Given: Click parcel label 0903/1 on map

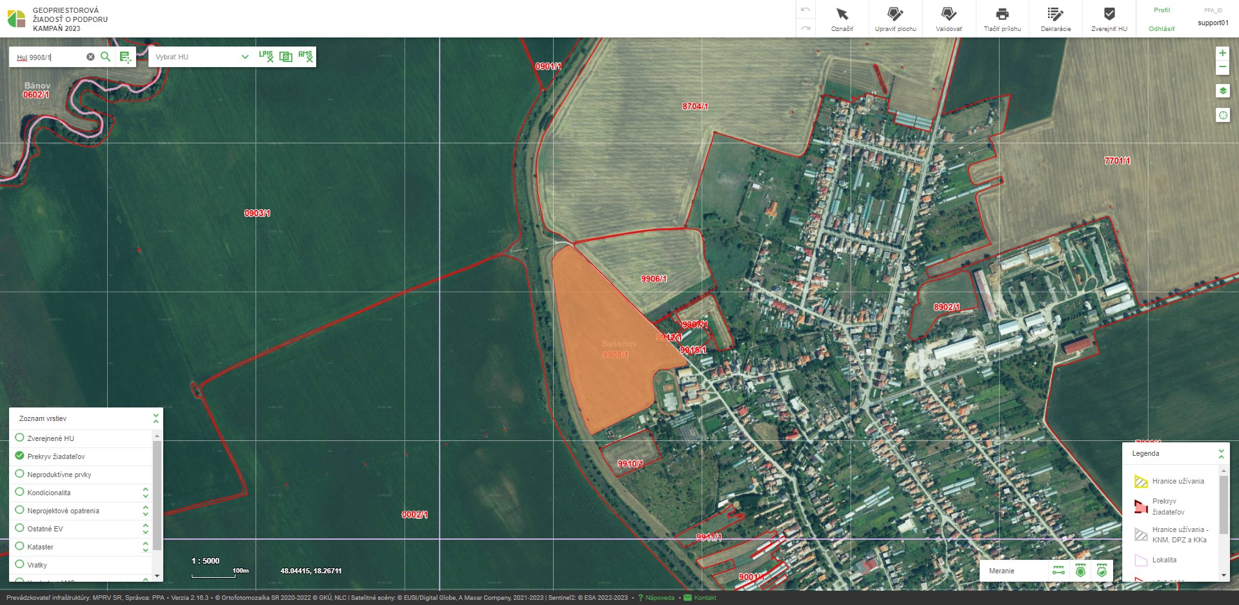Looking at the screenshot, I should [x=257, y=213].
